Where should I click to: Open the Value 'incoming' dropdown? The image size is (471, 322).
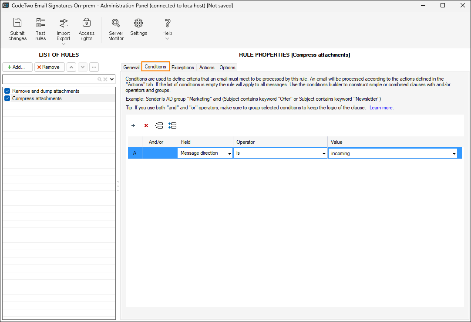(x=454, y=153)
